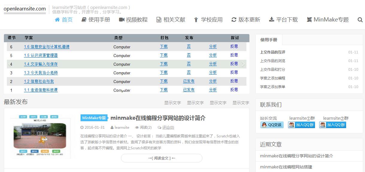365x172 pixels.
Task: Click the MinMake专题 category tag
Action: 94,118
